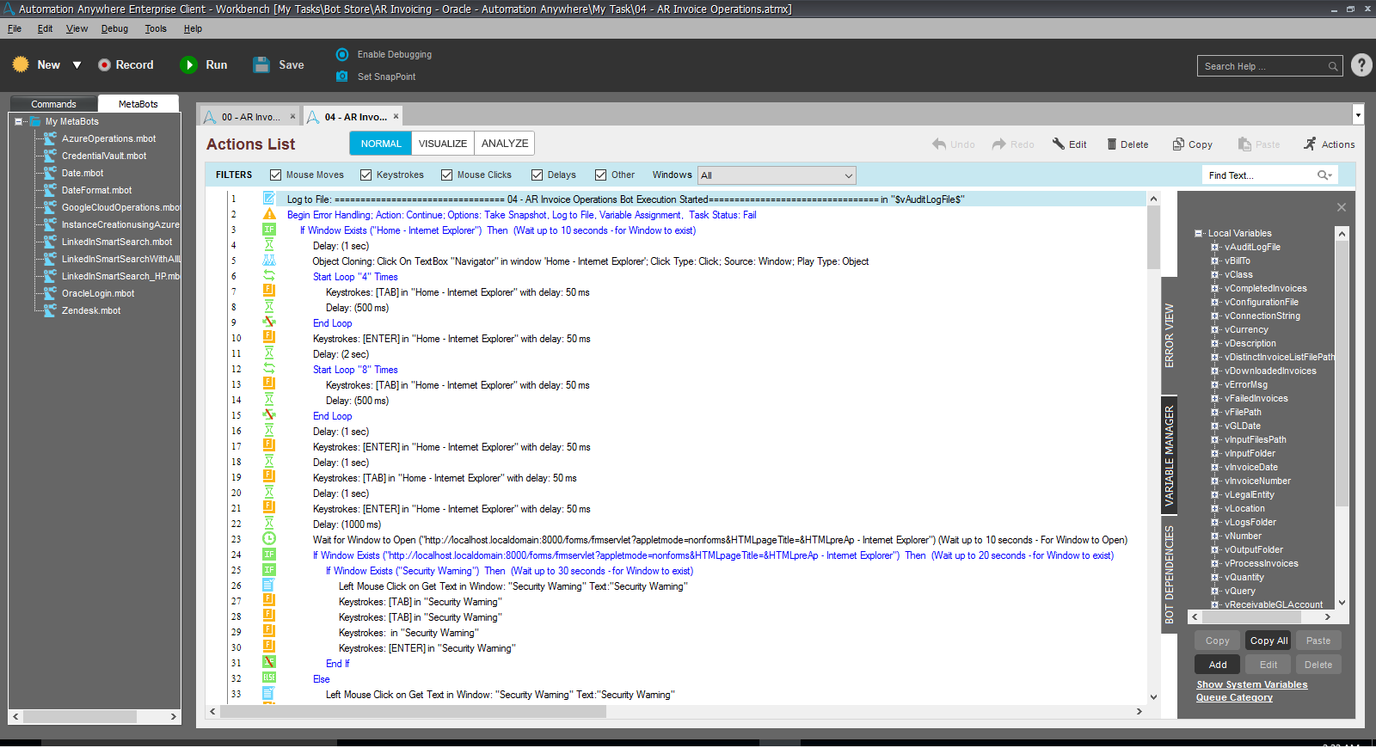Toggle the Keystrokes filter checkbox

click(x=366, y=175)
